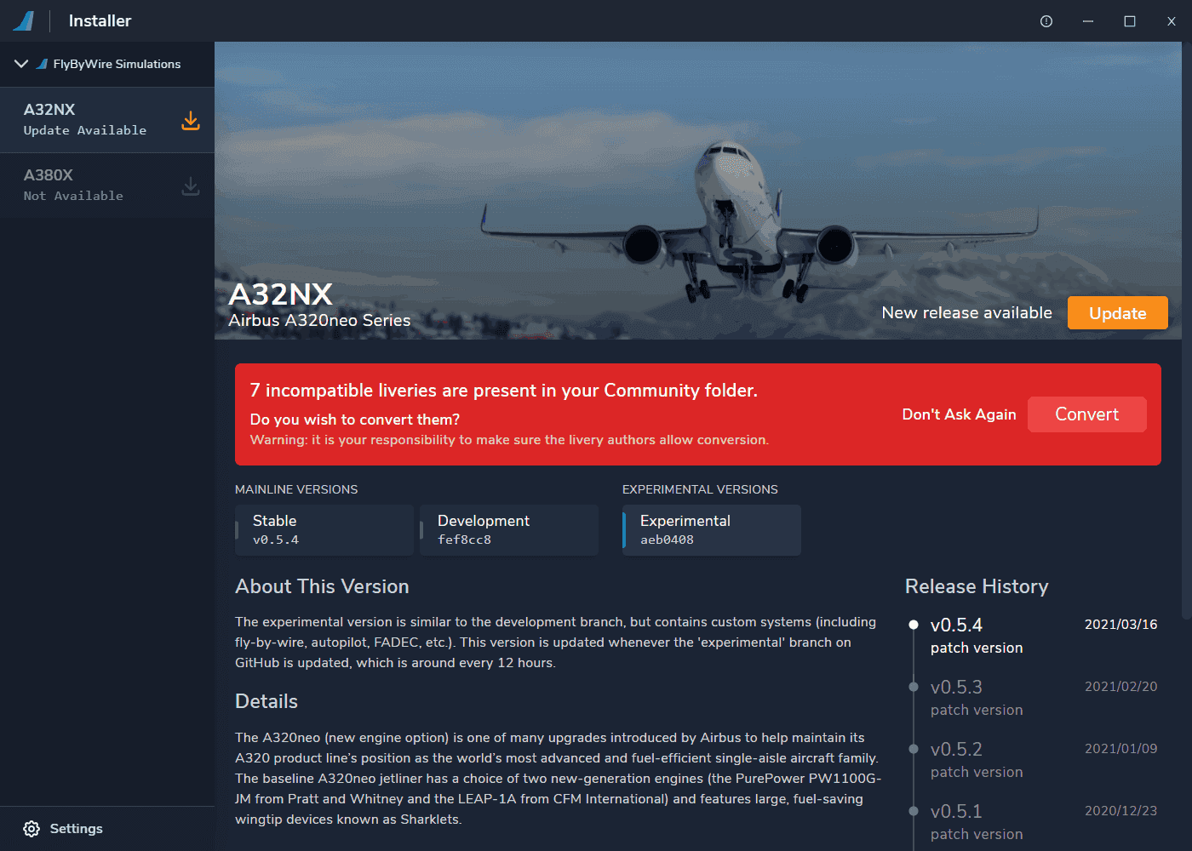Image resolution: width=1192 pixels, height=851 pixels.
Task: Click the 'Do you wish to convert them?' text
Action: [x=355, y=420]
